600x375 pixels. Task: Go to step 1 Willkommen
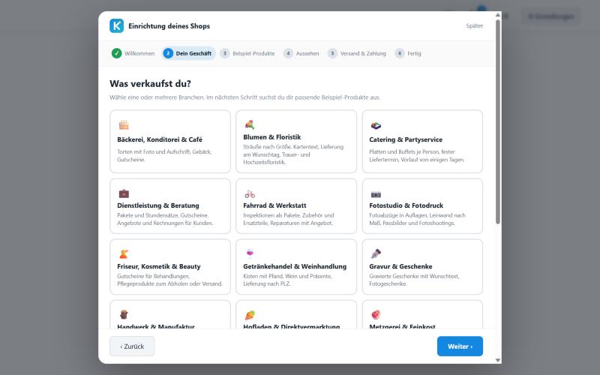point(133,53)
